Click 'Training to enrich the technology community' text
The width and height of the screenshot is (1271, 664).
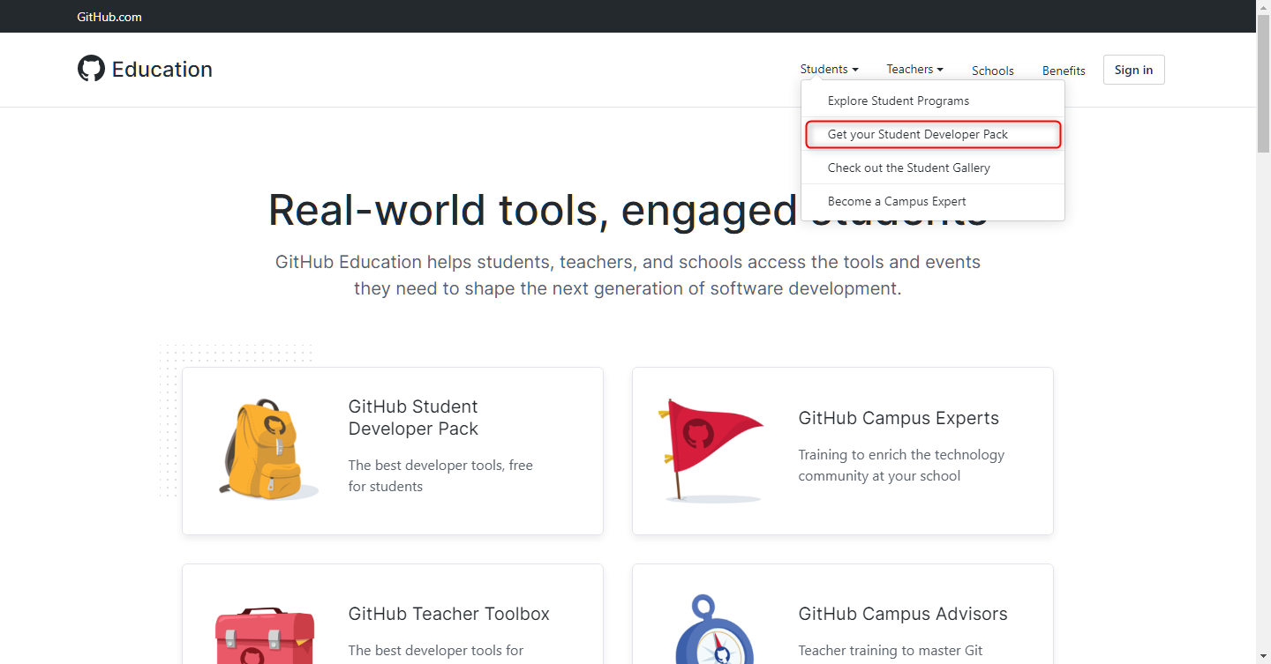(901, 466)
